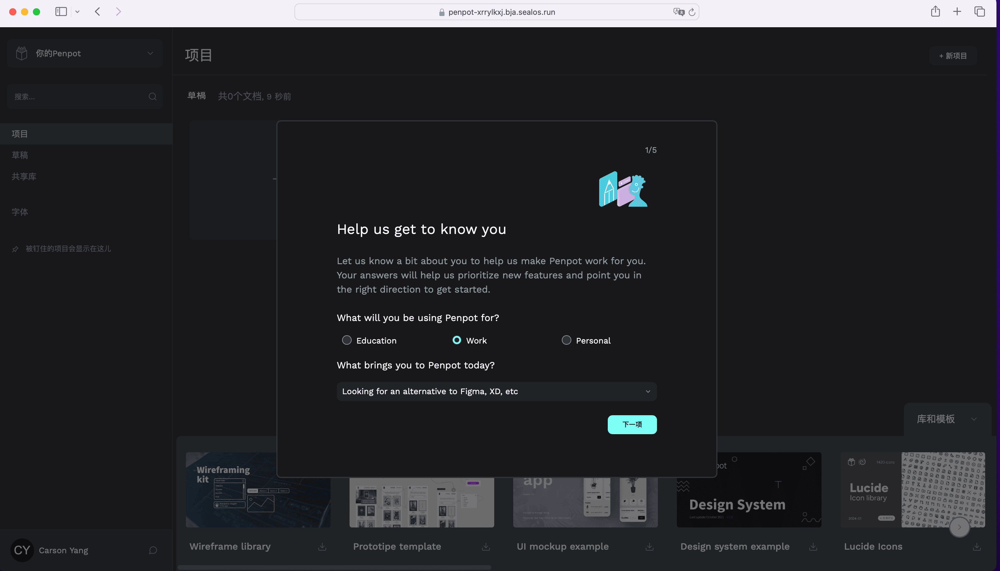
Task: Open the 共享库 sidebar item
Action: 86,177
